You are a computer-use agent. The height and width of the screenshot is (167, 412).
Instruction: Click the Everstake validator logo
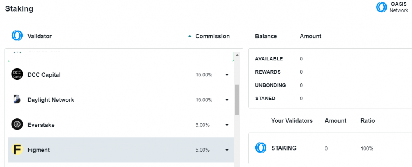point(17,124)
